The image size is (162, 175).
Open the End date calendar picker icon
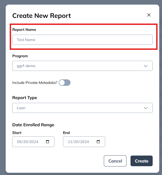point(98,142)
